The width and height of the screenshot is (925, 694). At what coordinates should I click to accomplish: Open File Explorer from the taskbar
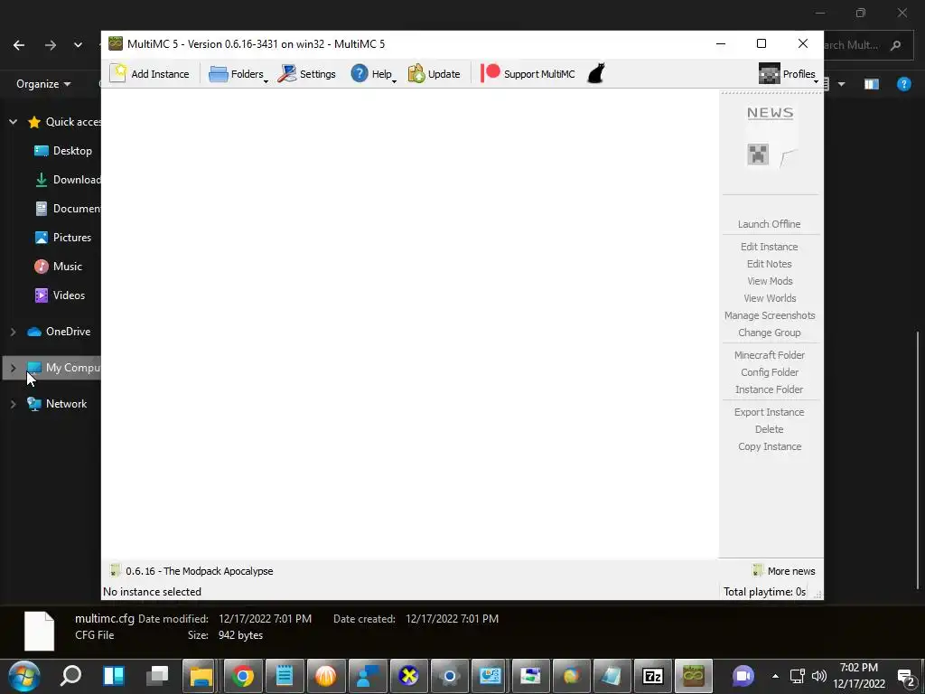[x=201, y=676]
